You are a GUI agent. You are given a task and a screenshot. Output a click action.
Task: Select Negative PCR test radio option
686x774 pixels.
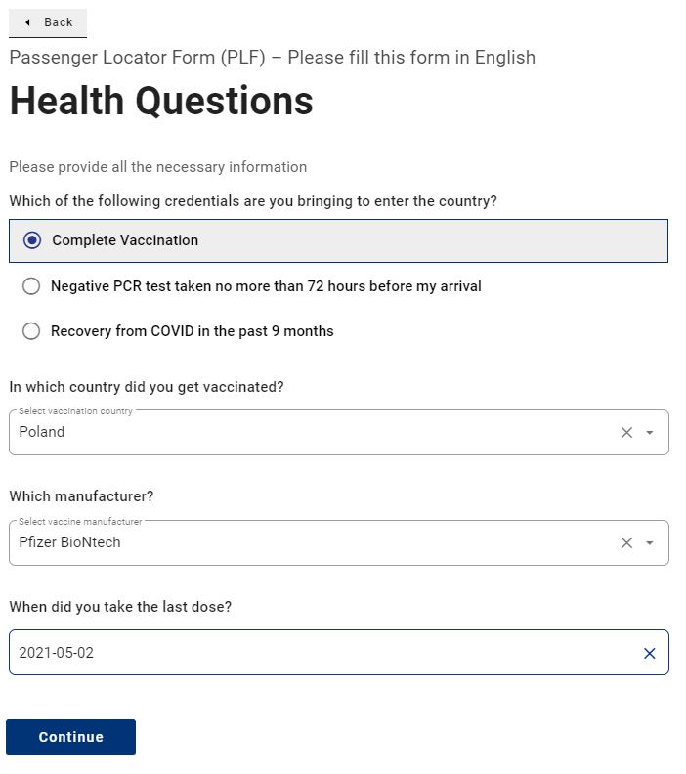coord(31,286)
